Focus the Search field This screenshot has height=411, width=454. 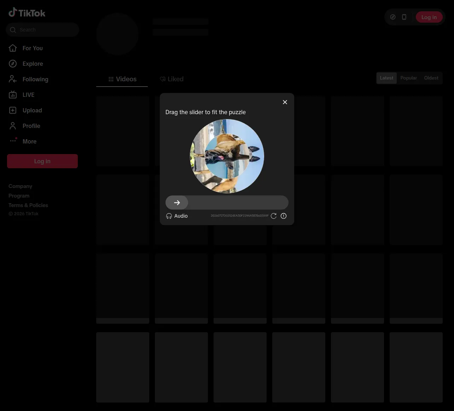[42, 30]
